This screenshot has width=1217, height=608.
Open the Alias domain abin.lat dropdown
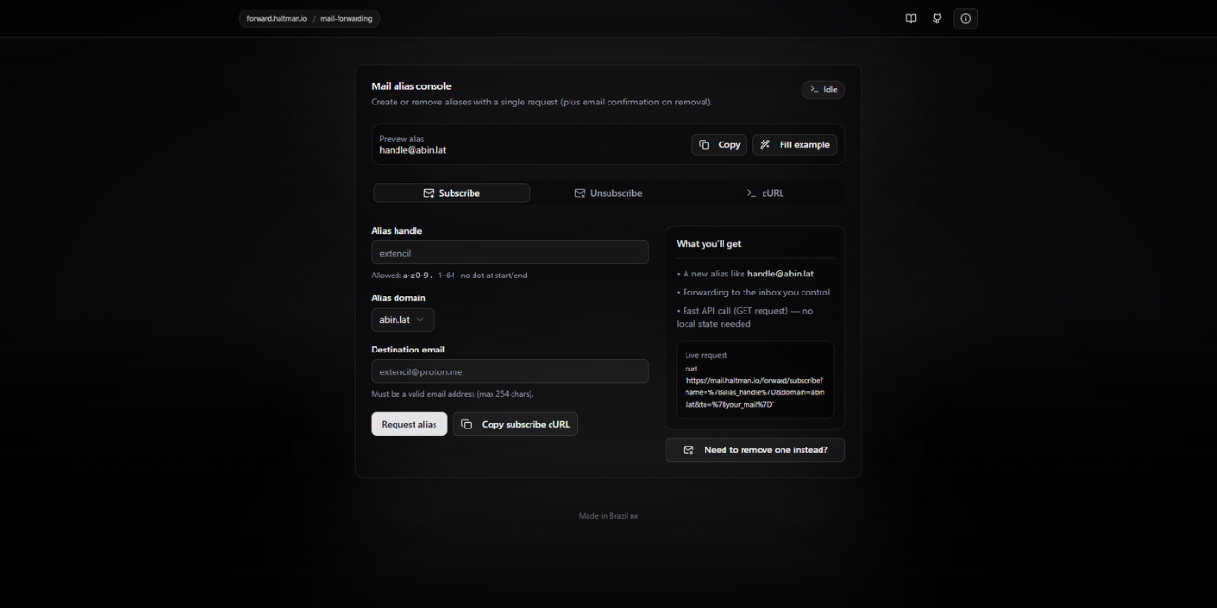(x=402, y=320)
